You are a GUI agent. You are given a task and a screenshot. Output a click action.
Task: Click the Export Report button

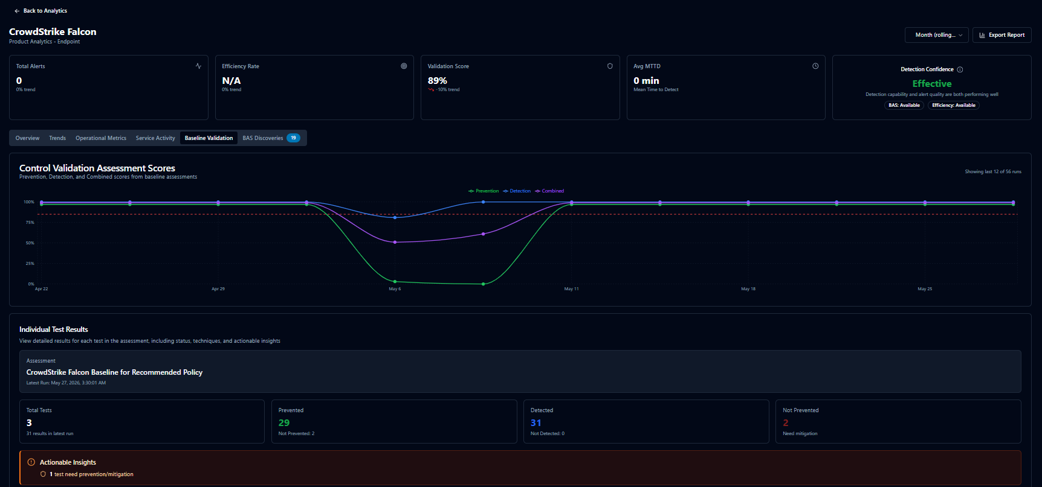(1002, 35)
